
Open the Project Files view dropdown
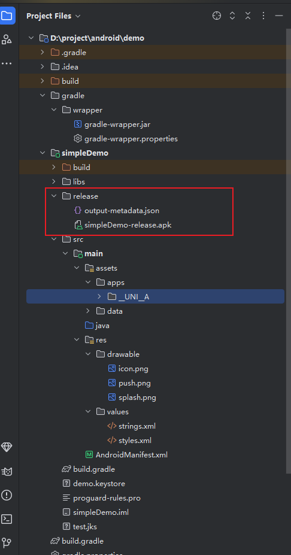pyautogui.click(x=53, y=16)
